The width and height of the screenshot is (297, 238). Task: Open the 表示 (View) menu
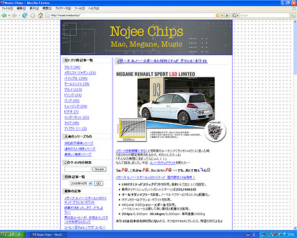click(34, 8)
